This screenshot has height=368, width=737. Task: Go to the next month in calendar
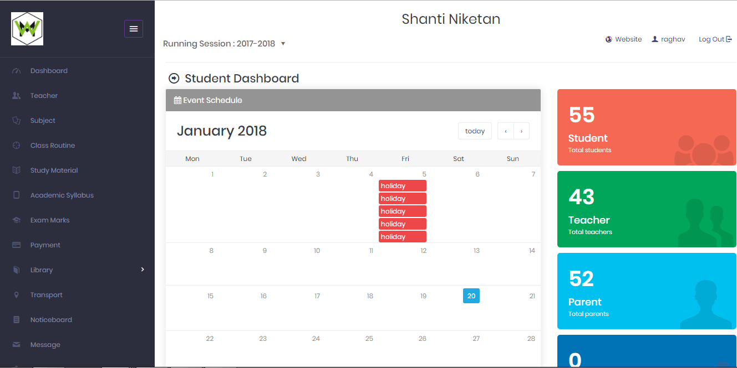point(521,131)
